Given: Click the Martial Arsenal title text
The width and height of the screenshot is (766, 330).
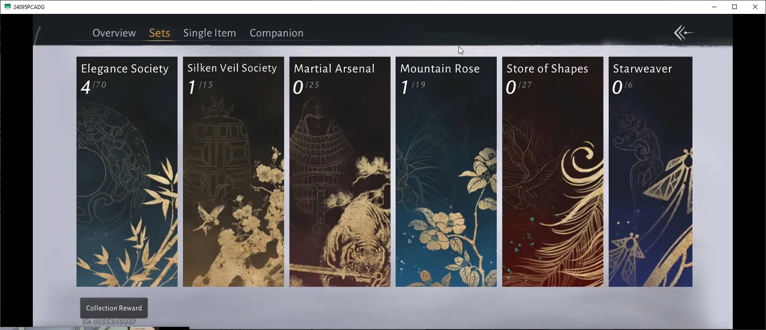Looking at the screenshot, I should 334,69.
